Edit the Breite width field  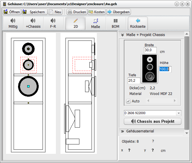(150, 50)
